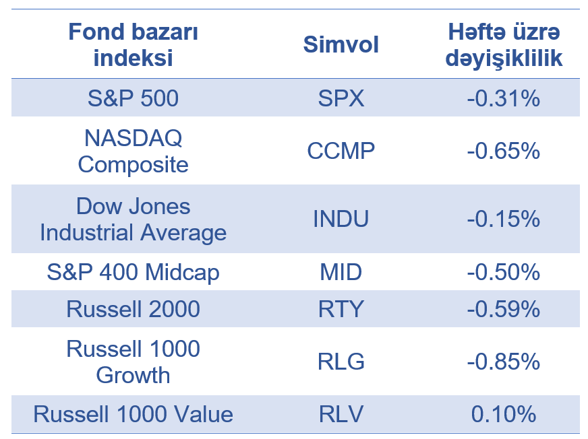Click the 'Həftə üzrə dəyişiklik' column header

(x=504, y=44)
